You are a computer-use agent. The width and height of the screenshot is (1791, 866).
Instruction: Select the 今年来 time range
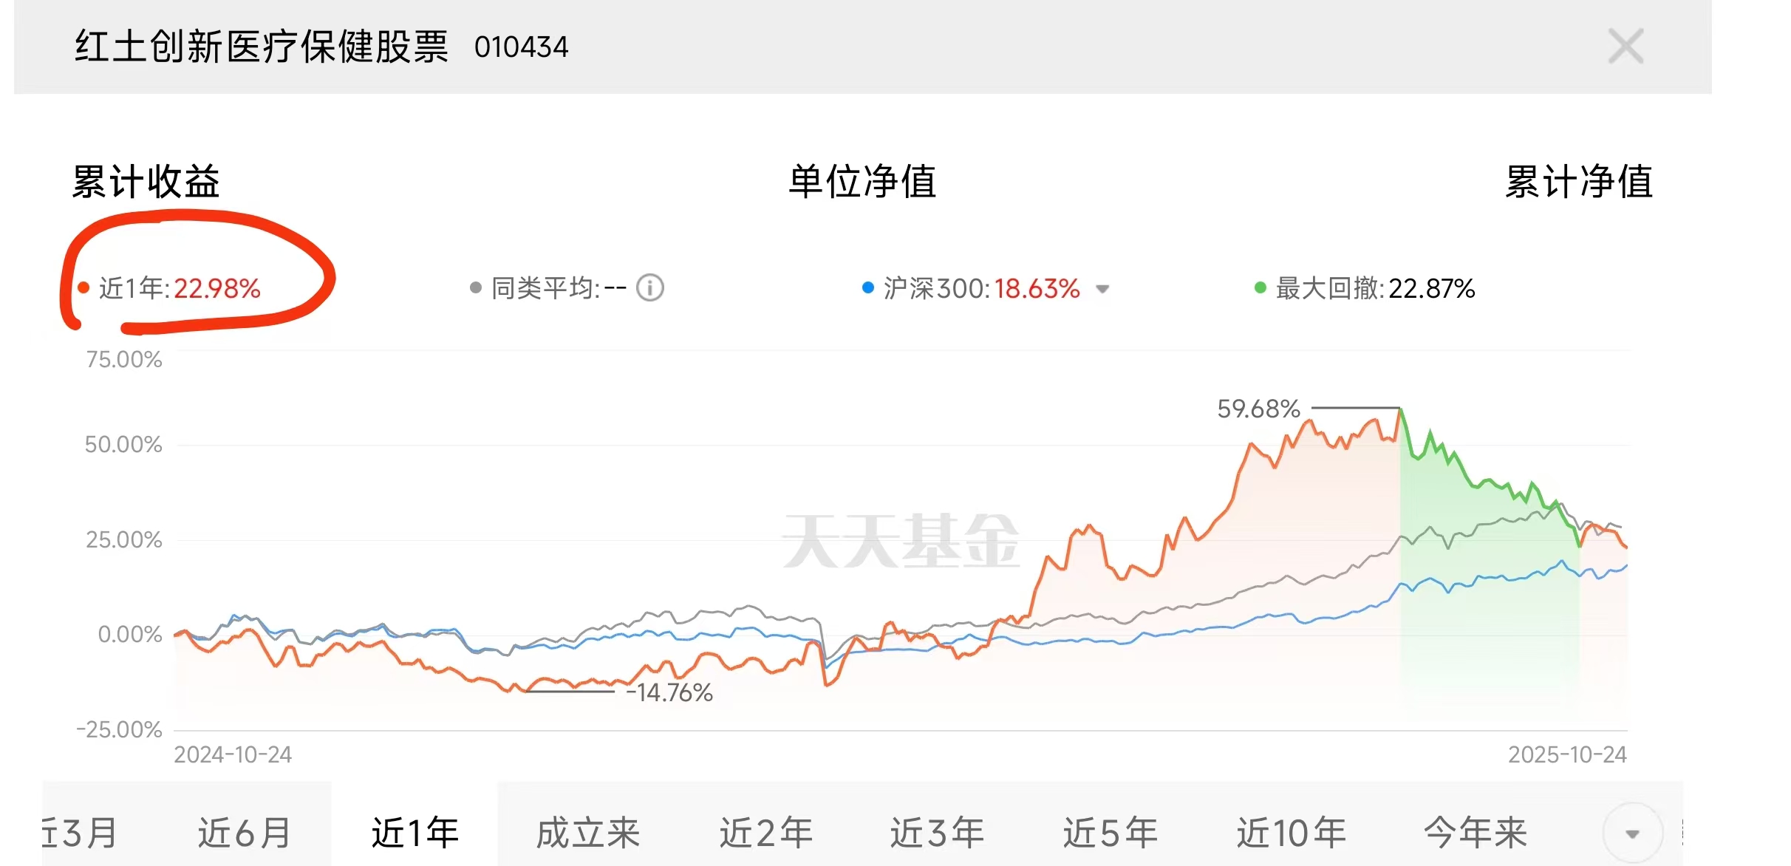pos(1475,833)
